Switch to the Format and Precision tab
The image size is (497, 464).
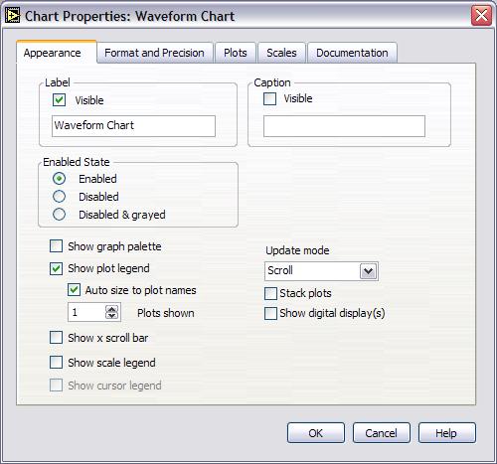pyautogui.click(x=154, y=53)
